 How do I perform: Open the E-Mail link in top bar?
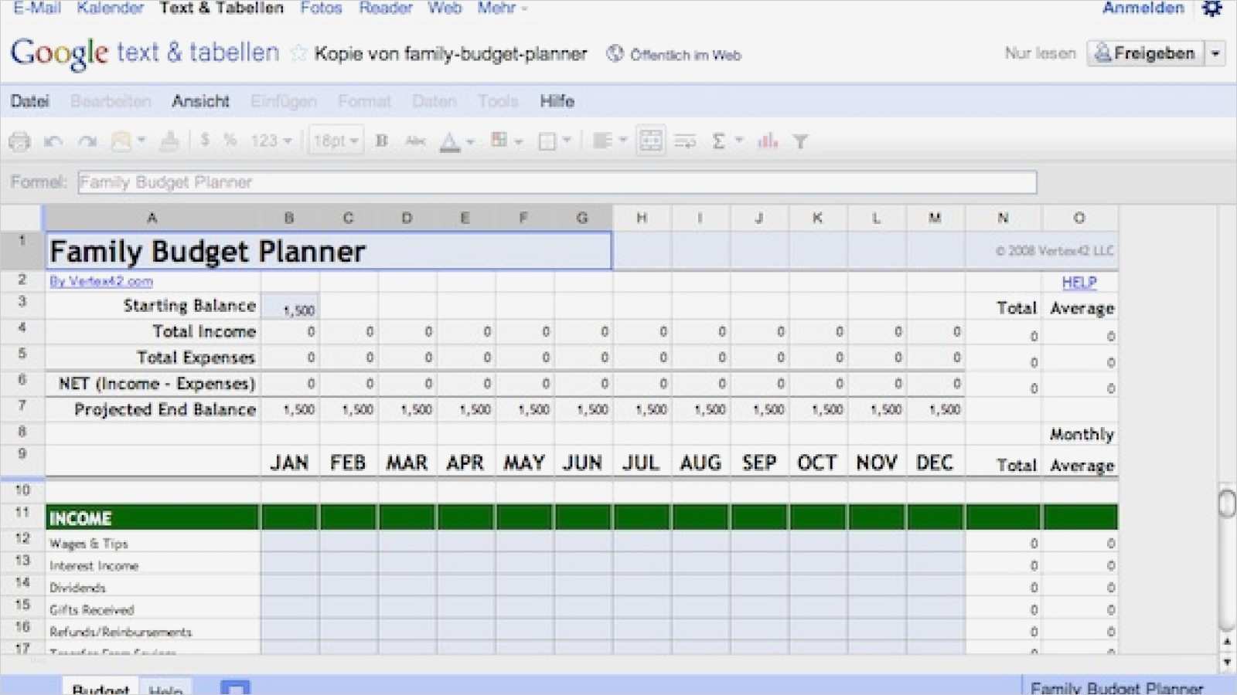tap(37, 8)
